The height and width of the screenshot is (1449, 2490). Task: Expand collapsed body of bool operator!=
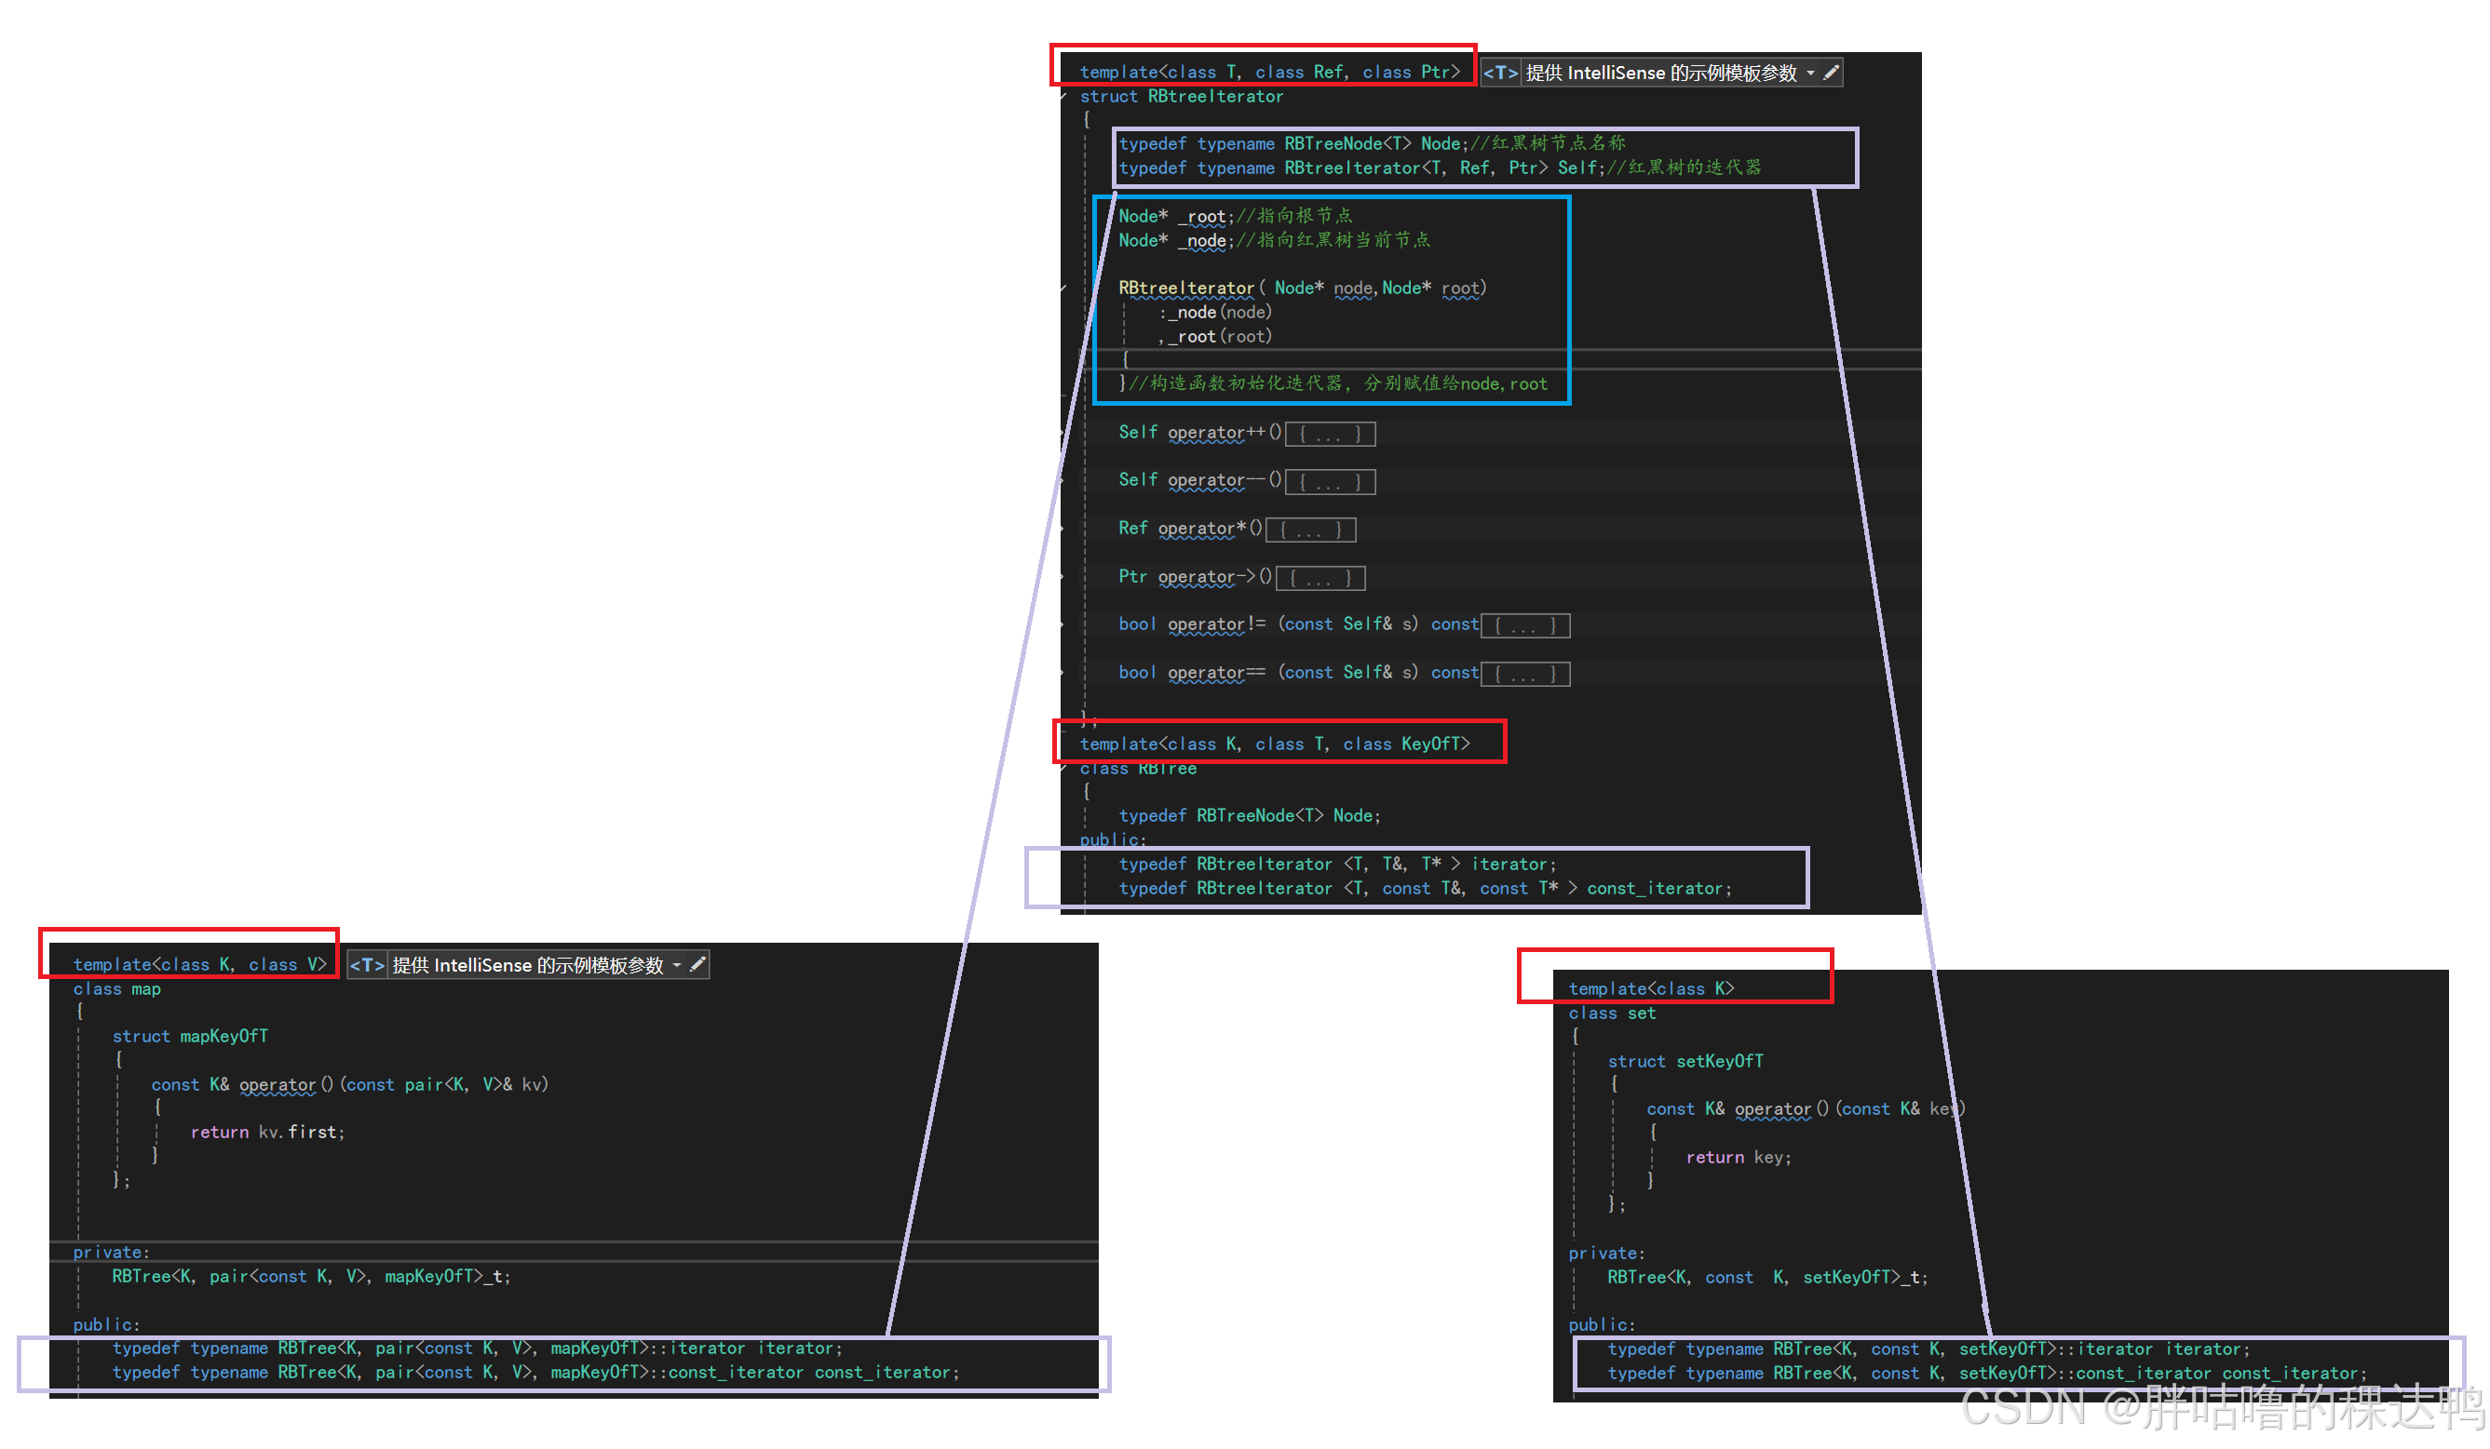pyautogui.click(x=1524, y=626)
